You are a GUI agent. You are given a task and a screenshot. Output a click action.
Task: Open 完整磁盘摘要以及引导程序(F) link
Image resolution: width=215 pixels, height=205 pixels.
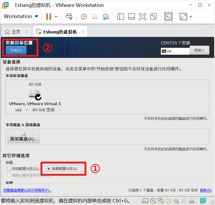point(27,190)
